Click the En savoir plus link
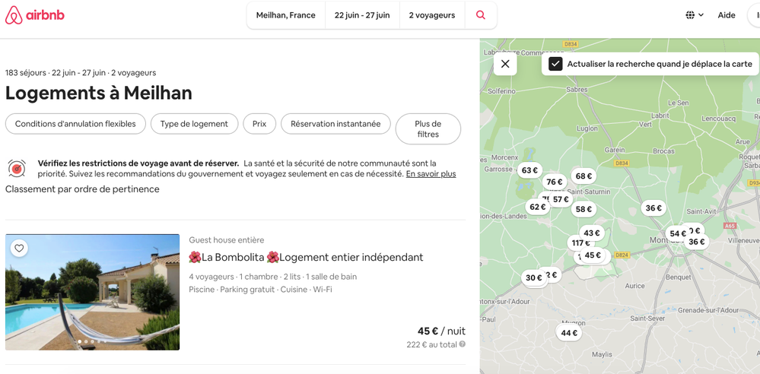This screenshot has width=760, height=374. (x=431, y=174)
